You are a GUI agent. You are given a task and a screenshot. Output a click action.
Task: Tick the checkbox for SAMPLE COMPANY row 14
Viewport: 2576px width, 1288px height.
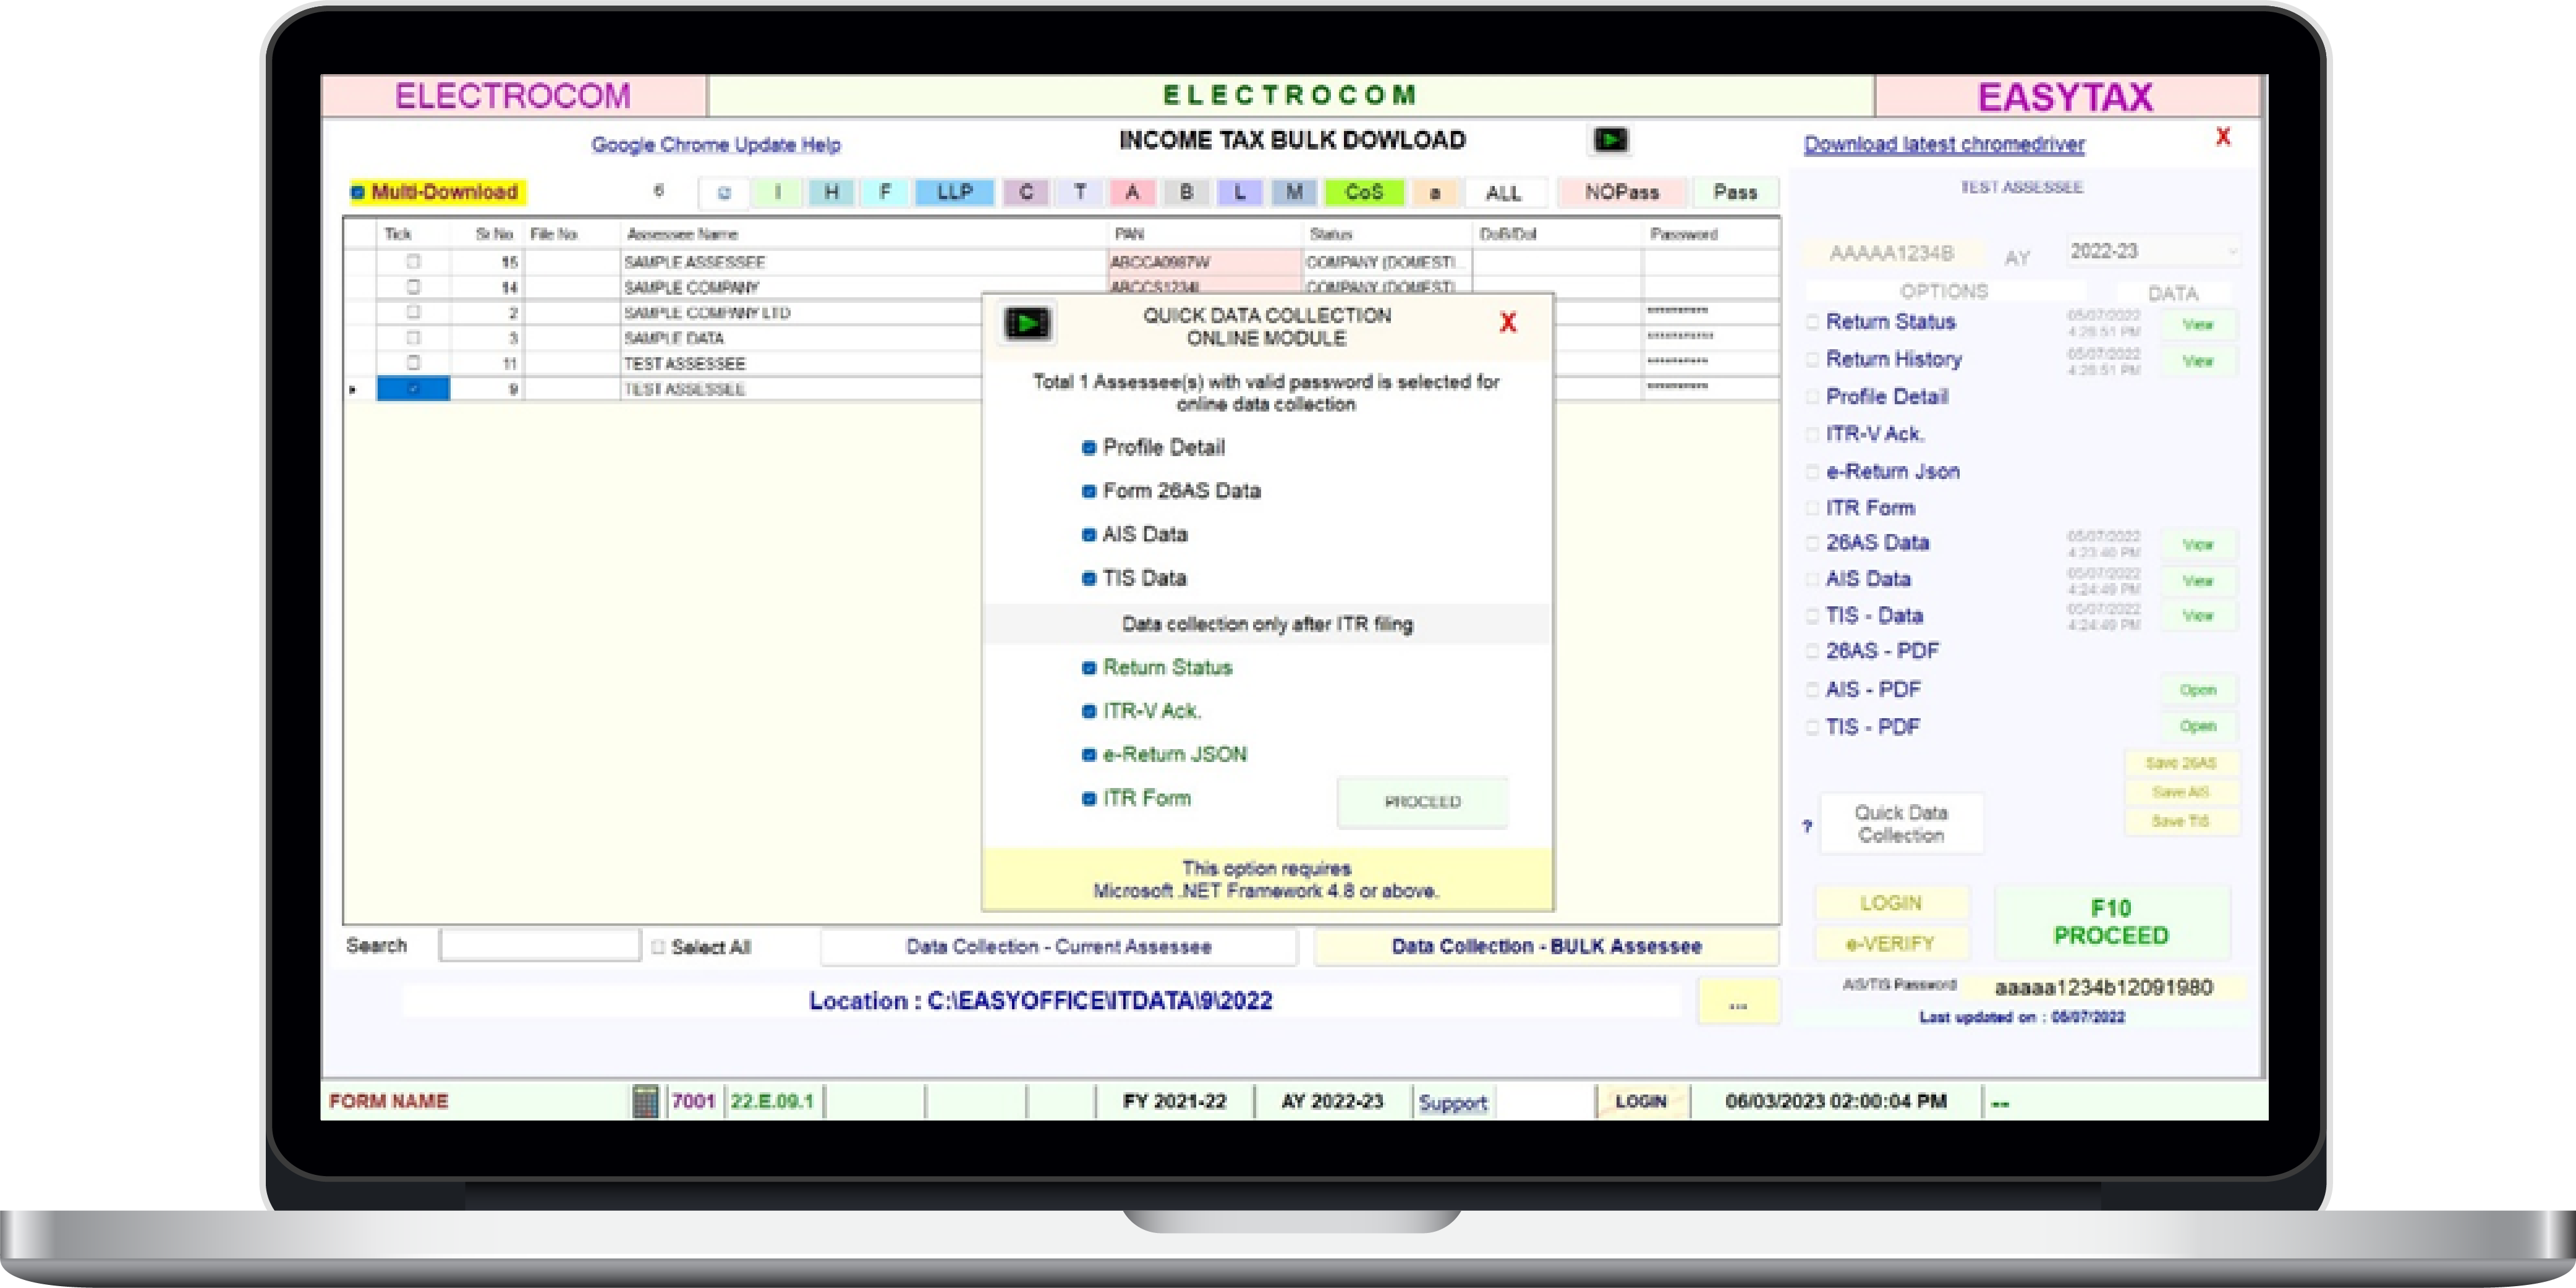[x=413, y=287]
